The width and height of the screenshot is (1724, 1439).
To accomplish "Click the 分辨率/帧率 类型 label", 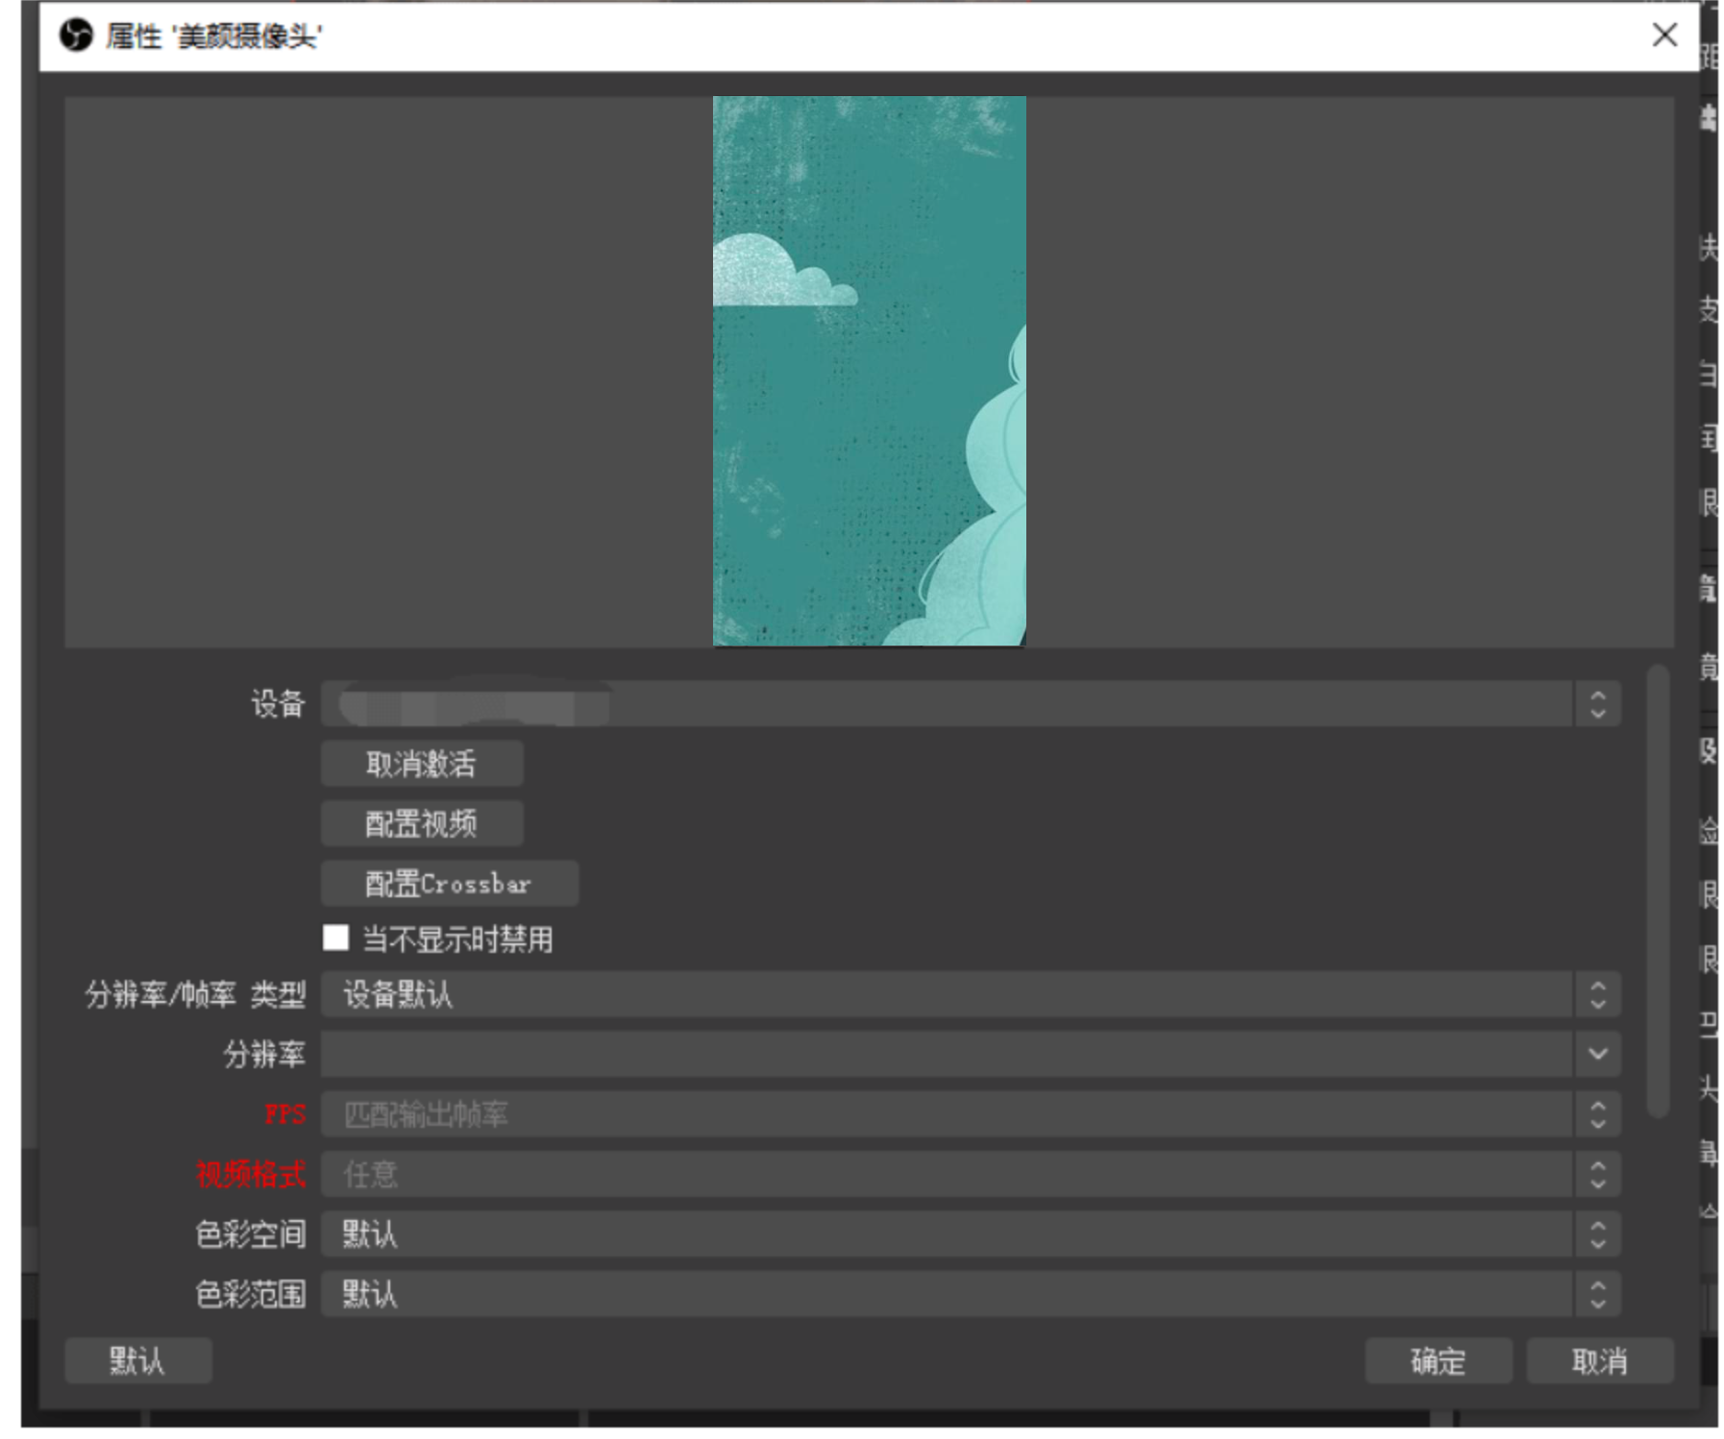I will point(195,994).
